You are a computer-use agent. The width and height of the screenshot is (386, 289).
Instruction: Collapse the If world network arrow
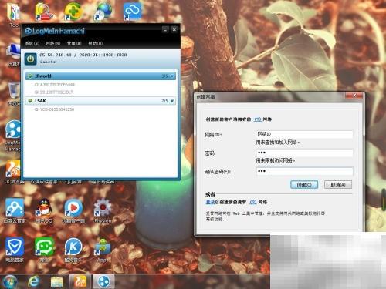pyautogui.click(x=172, y=76)
